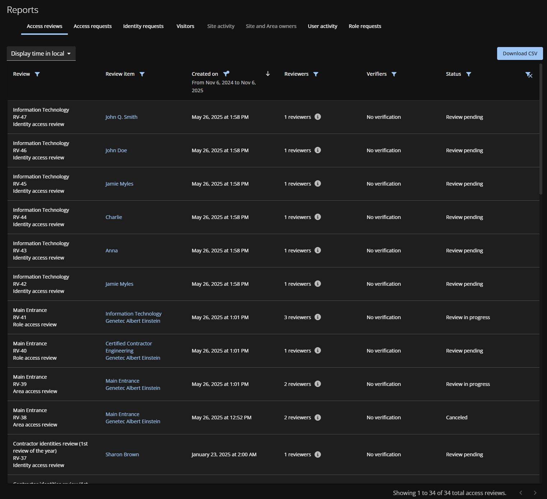Open the Verifiers column filter
This screenshot has width=547, height=499.
coord(394,74)
